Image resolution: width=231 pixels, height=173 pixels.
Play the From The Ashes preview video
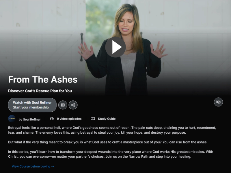click(115, 47)
